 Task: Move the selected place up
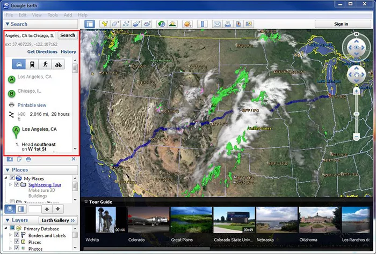[x=47, y=209]
